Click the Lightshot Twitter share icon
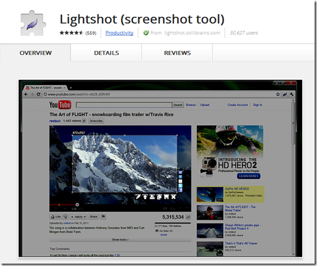Screen dimensions: 317x266 (180, 186)
